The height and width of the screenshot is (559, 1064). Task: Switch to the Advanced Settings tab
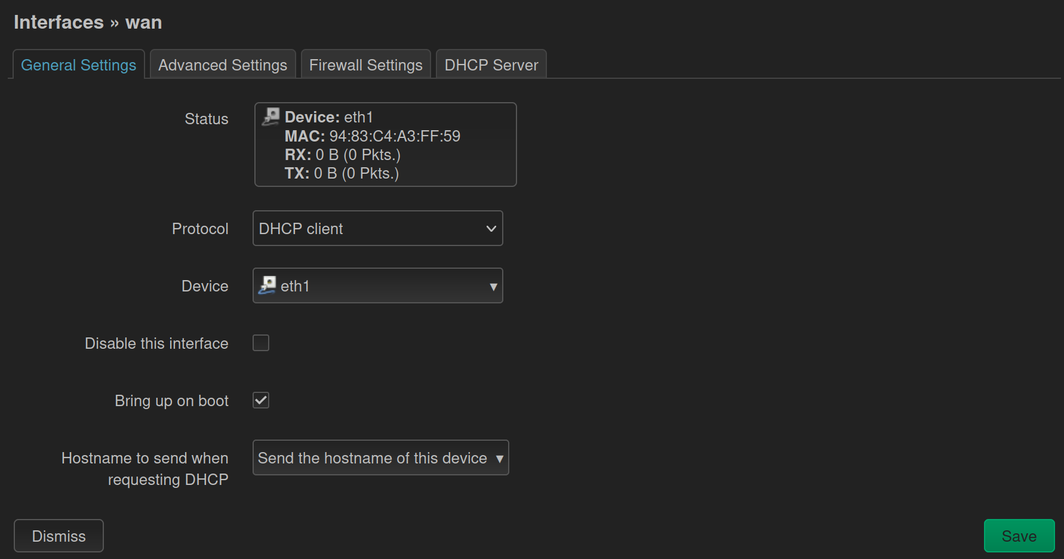click(223, 65)
